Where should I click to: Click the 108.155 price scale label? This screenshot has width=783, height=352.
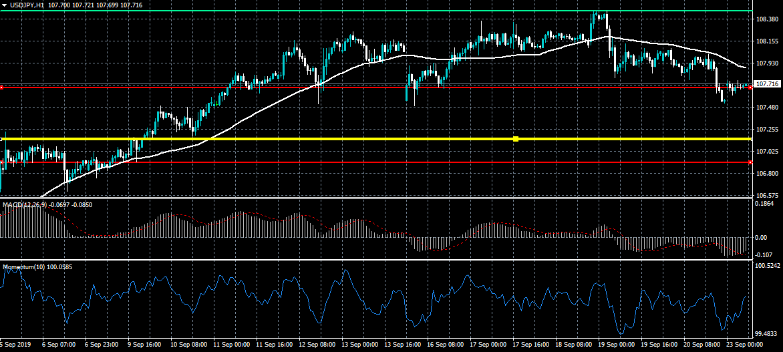click(767, 41)
